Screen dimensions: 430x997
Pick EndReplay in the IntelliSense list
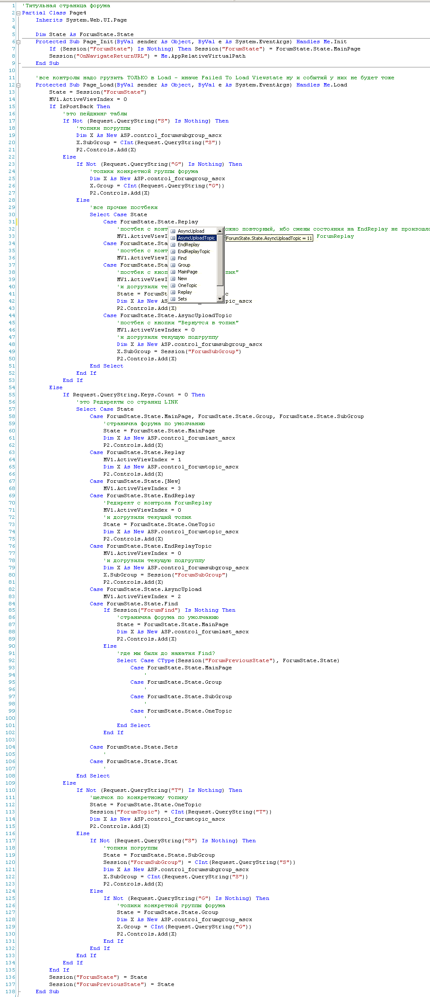pyautogui.click(x=188, y=245)
